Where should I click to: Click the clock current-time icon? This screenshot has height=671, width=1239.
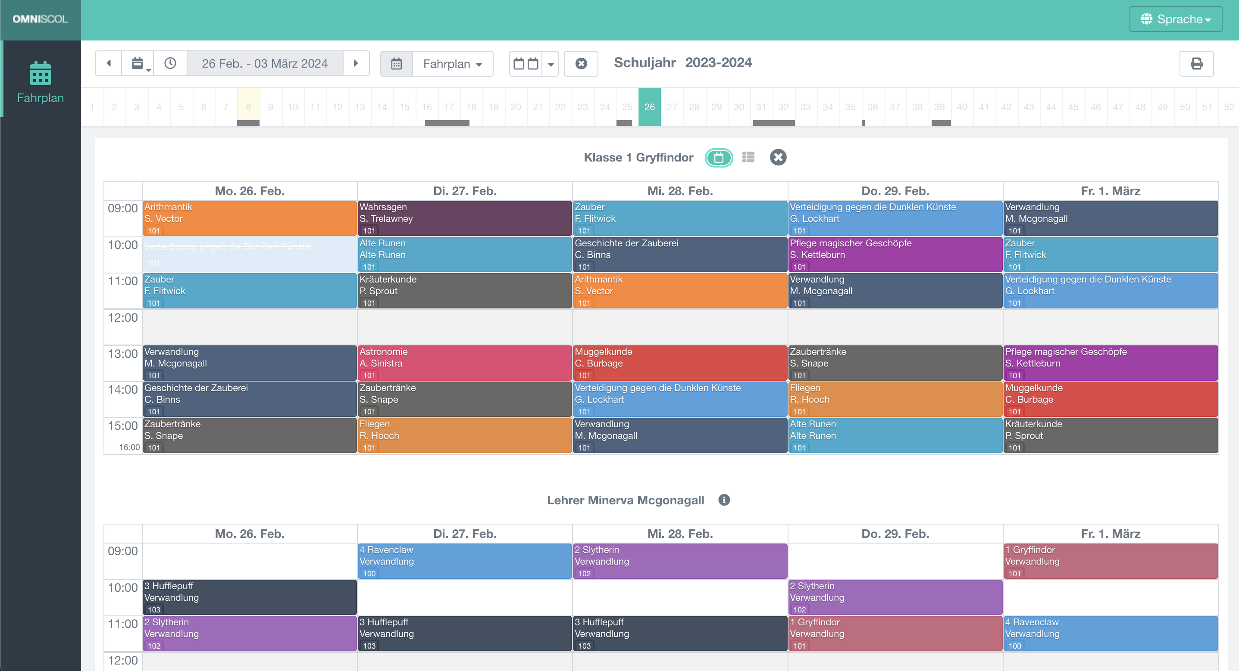click(x=170, y=63)
